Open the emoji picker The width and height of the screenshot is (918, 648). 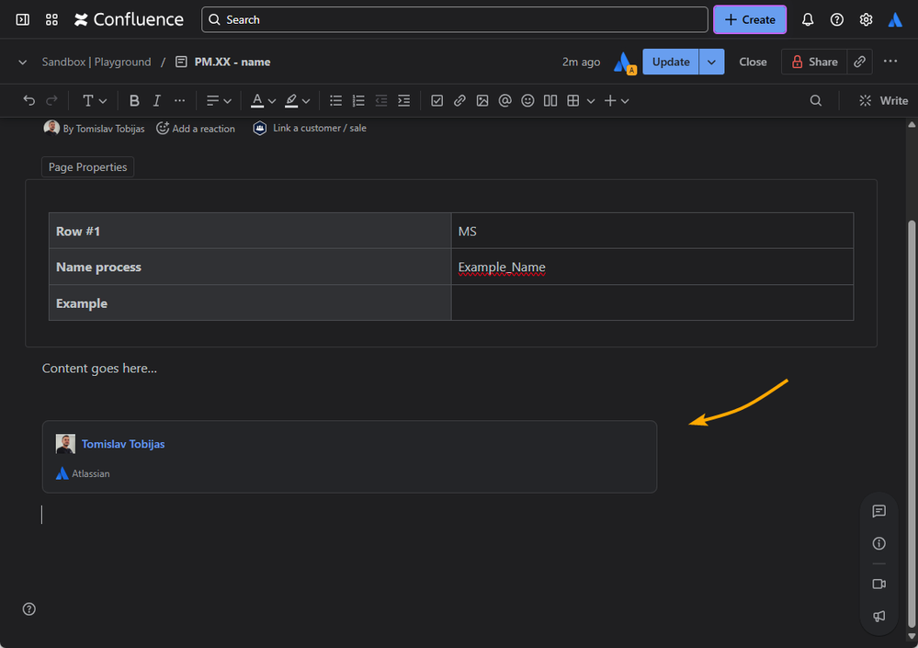tap(527, 101)
